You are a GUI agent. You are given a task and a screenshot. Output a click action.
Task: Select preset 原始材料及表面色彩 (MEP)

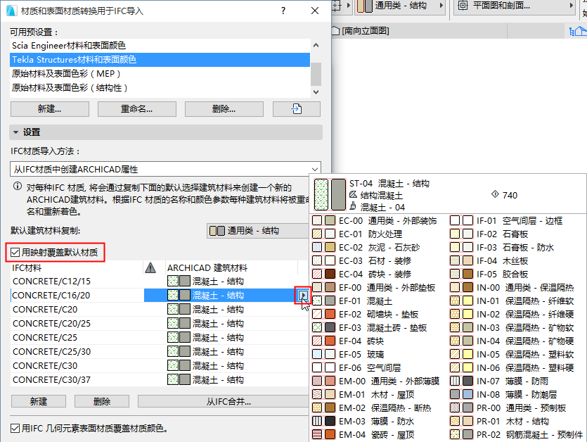coord(160,74)
